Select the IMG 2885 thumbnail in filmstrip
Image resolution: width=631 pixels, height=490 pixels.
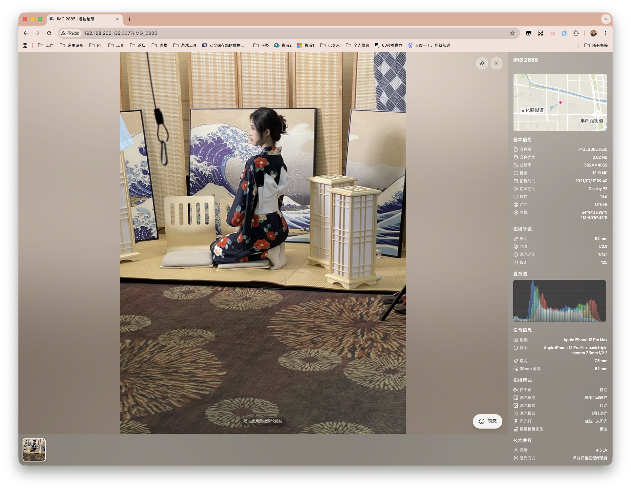(x=34, y=450)
